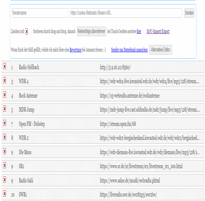
Task: Click the WDR 2 station name
Action: pos(24,138)
